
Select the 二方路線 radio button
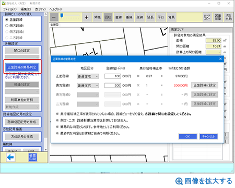7,38
